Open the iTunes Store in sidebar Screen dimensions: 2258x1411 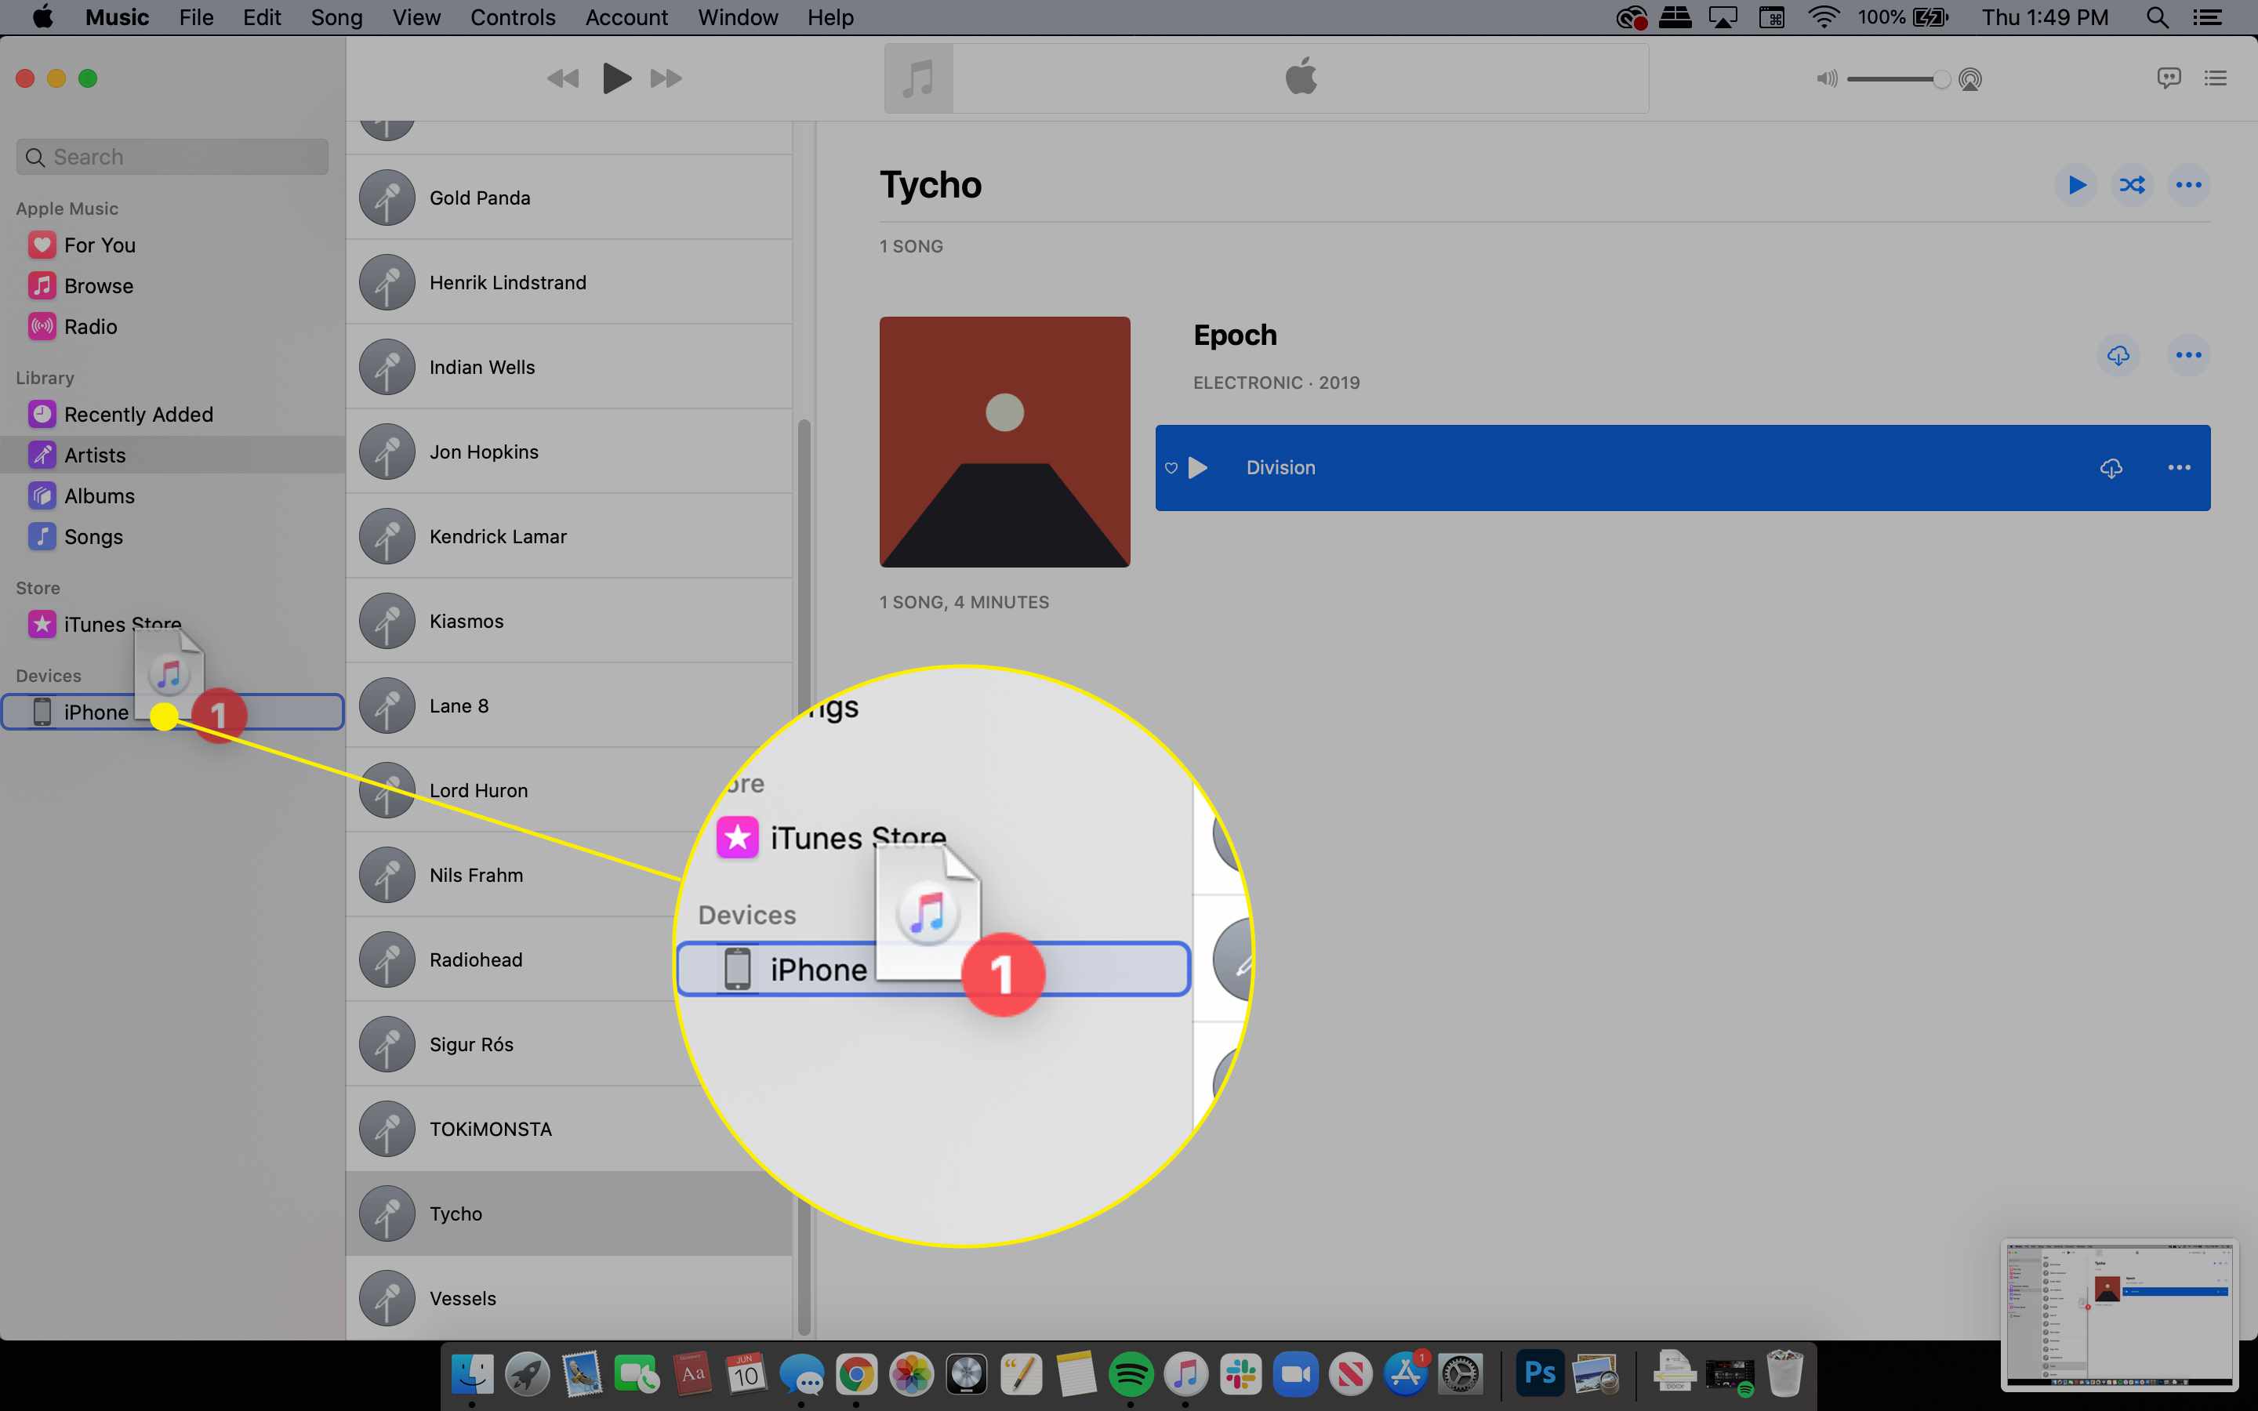(122, 622)
